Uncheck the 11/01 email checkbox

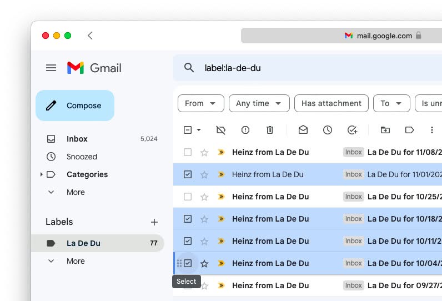[188, 174]
